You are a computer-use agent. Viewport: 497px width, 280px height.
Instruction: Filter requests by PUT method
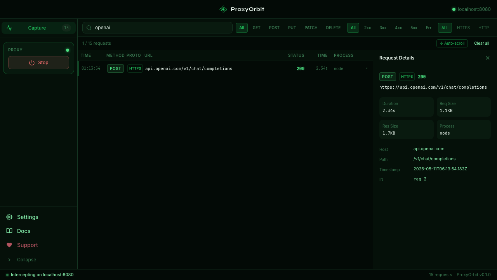click(x=292, y=28)
